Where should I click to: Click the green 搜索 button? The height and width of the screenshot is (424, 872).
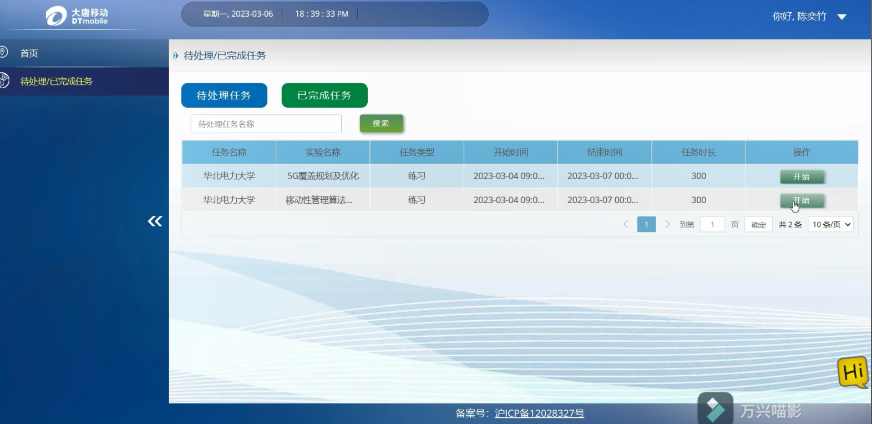tap(381, 123)
